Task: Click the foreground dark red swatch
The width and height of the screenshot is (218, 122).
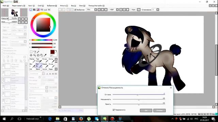Action: coord(52,52)
